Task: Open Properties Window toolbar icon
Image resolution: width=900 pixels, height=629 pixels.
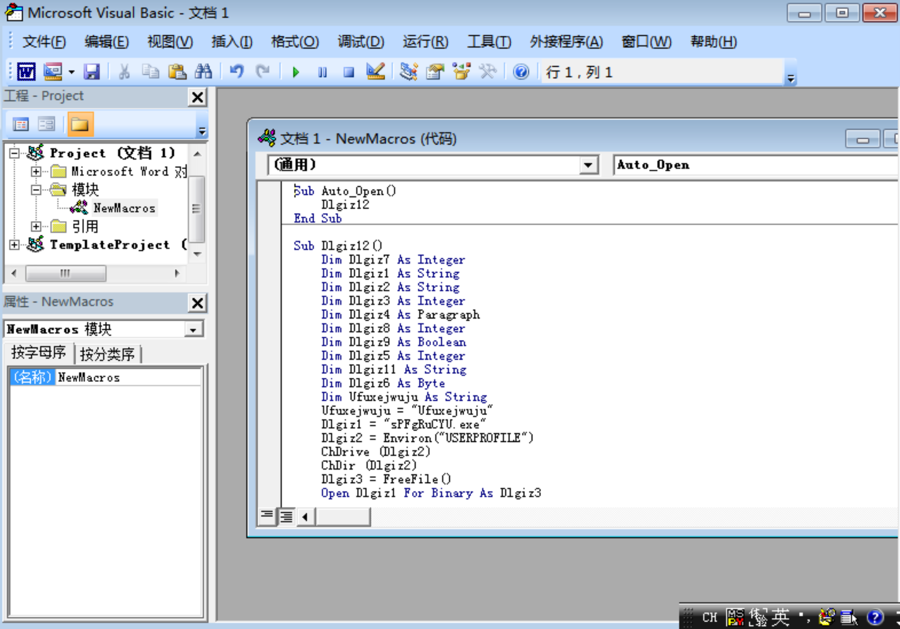Action: click(435, 72)
